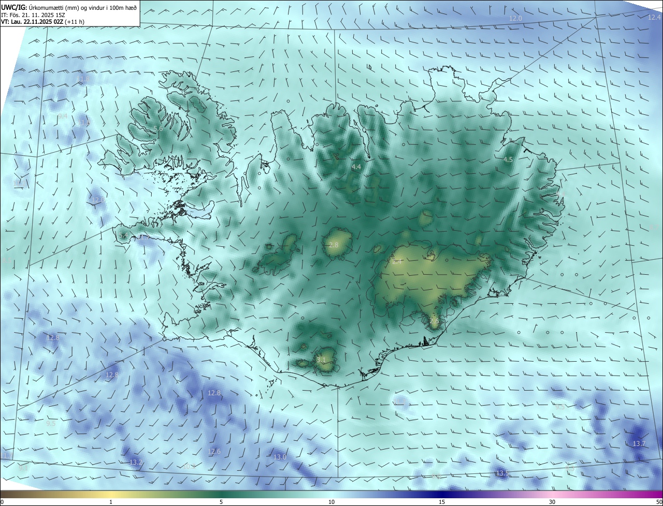Image resolution: width=663 pixels, height=506 pixels.
Task: Click the colorbar tick labeled 10
Action: [331, 502]
